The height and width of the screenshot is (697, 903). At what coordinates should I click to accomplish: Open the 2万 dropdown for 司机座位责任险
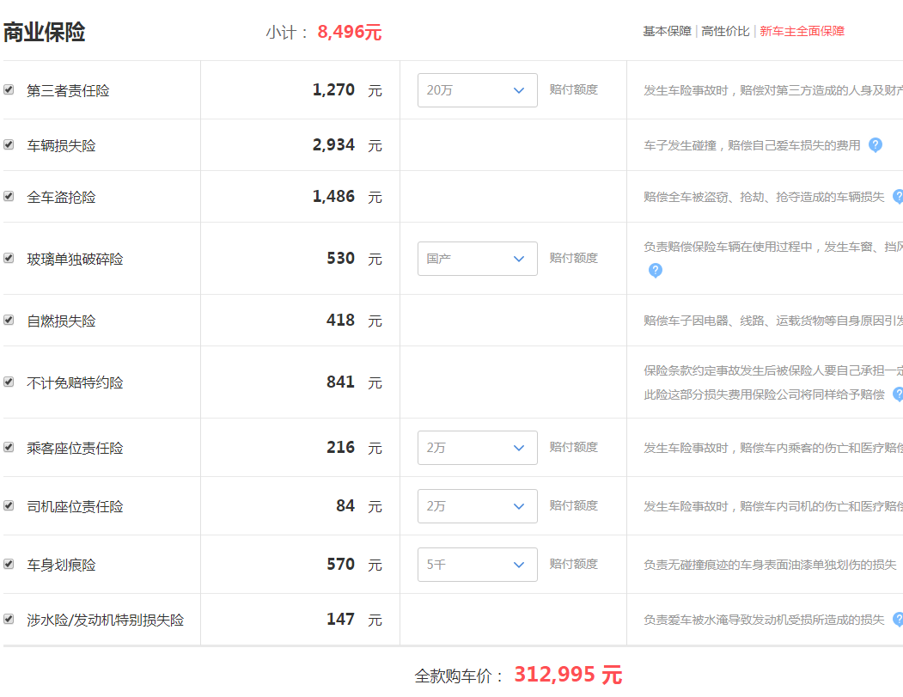point(478,505)
